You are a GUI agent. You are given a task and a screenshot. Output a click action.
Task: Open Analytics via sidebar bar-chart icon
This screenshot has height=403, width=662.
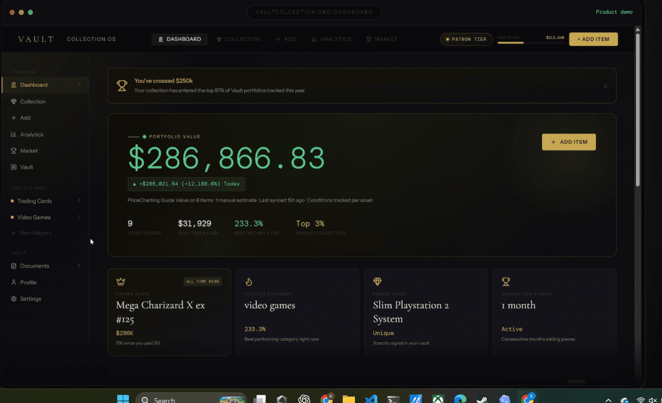pyautogui.click(x=14, y=134)
